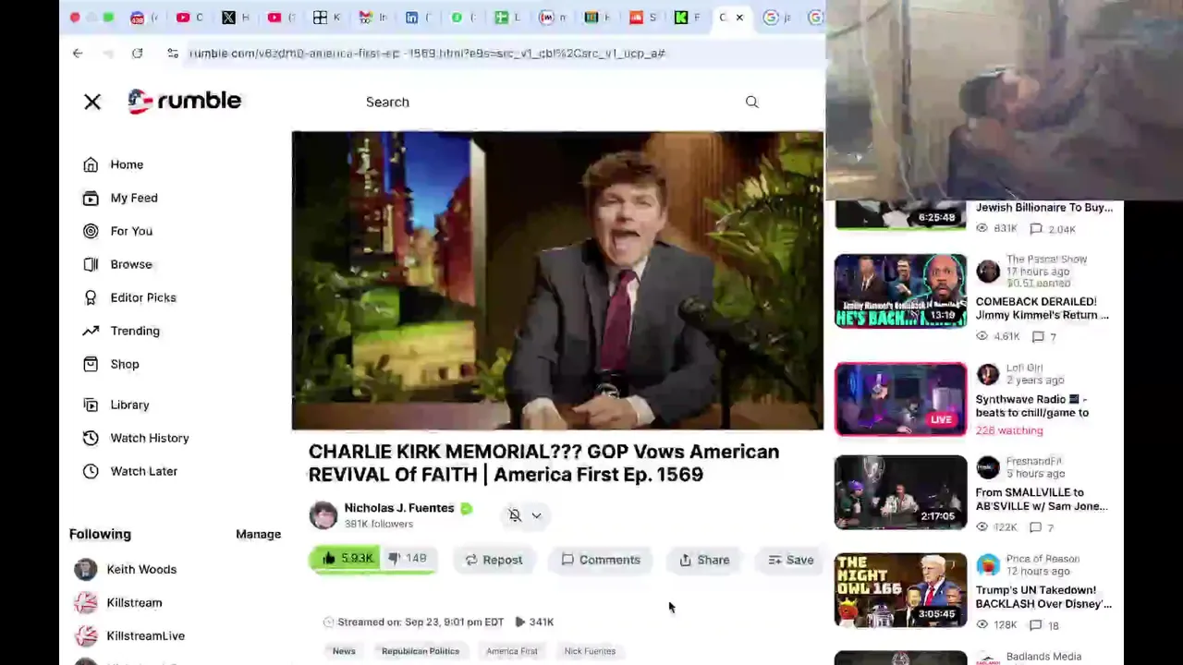Open My Feed in the sidebar
Screen dimensions: 1183x665
click(x=134, y=198)
